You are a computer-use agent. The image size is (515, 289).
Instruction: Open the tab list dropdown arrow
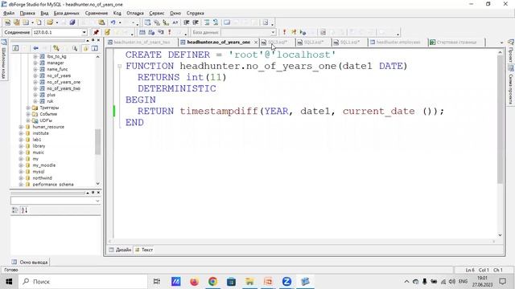pos(501,43)
